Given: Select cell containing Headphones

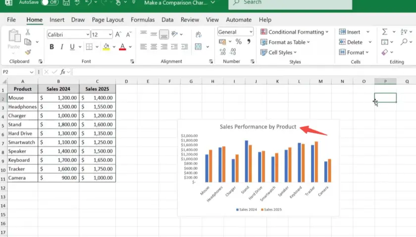Looking at the screenshot, I should point(23,107).
